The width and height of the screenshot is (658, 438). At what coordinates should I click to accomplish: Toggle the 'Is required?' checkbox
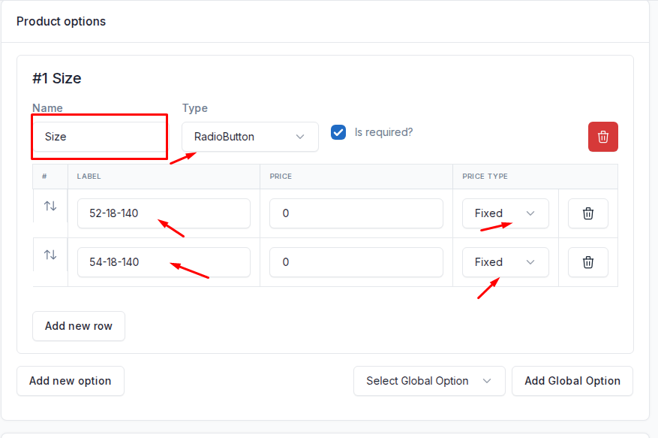pyautogui.click(x=338, y=132)
